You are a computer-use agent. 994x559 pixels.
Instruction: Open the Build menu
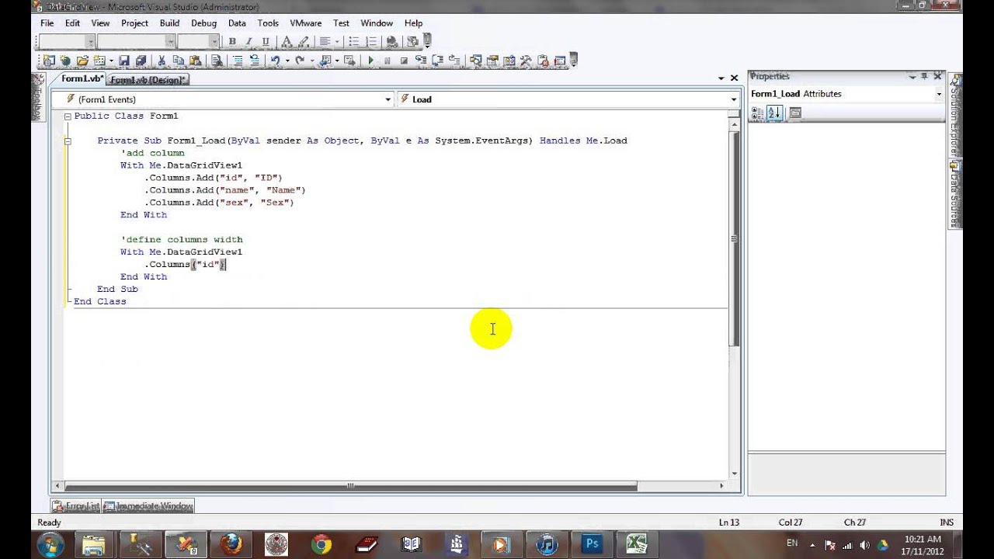169,23
